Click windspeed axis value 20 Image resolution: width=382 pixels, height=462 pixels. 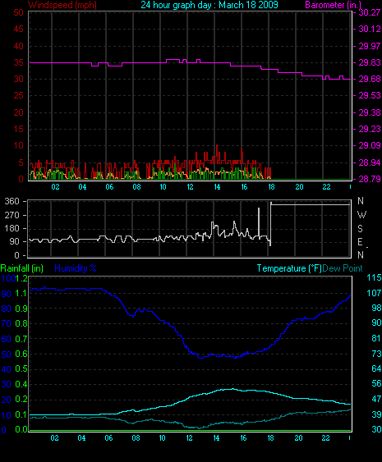18,112
